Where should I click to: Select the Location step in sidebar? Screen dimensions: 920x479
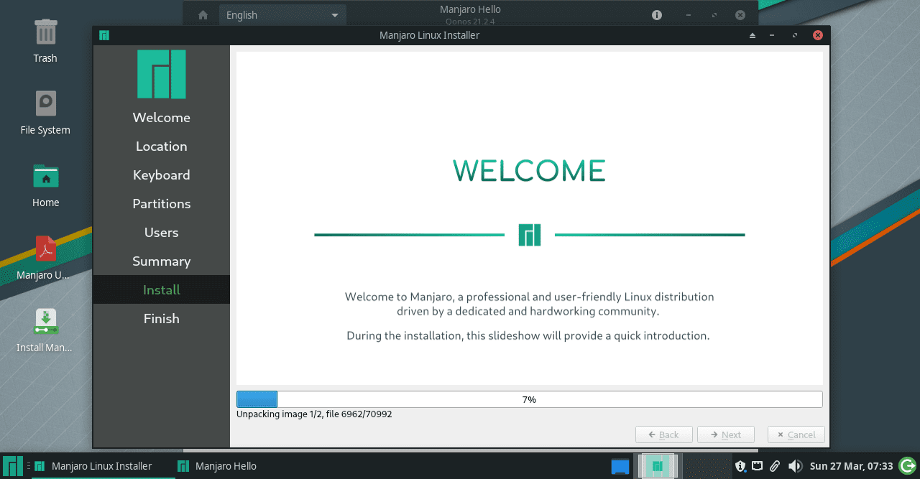coord(162,147)
